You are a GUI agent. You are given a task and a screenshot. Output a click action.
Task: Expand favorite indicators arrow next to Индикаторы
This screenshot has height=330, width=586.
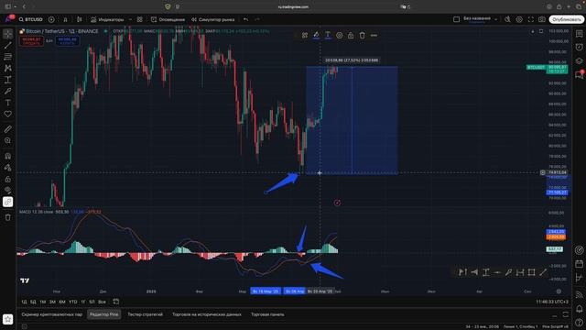coord(130,19)
